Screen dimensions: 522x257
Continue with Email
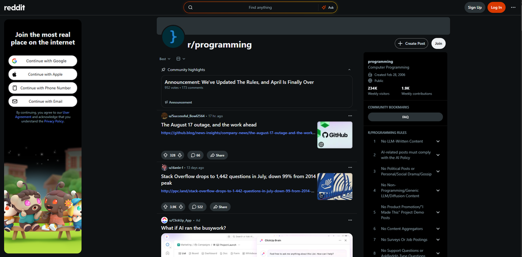click(x=43, y=101)
